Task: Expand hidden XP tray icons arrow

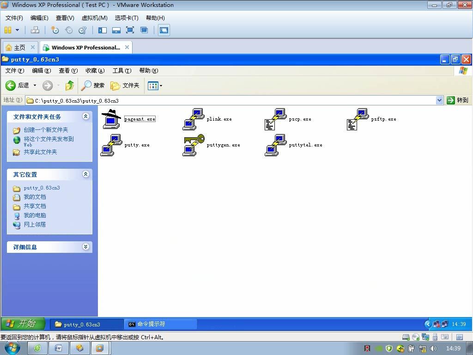Action: click(428, 324)
